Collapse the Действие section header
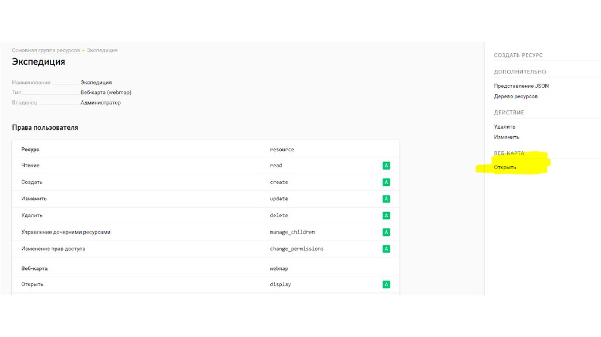The image size is (601, 337). pos(509,112)
